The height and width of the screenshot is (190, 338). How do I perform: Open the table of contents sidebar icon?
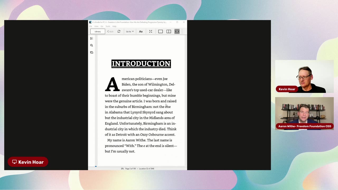click(92, 39)
